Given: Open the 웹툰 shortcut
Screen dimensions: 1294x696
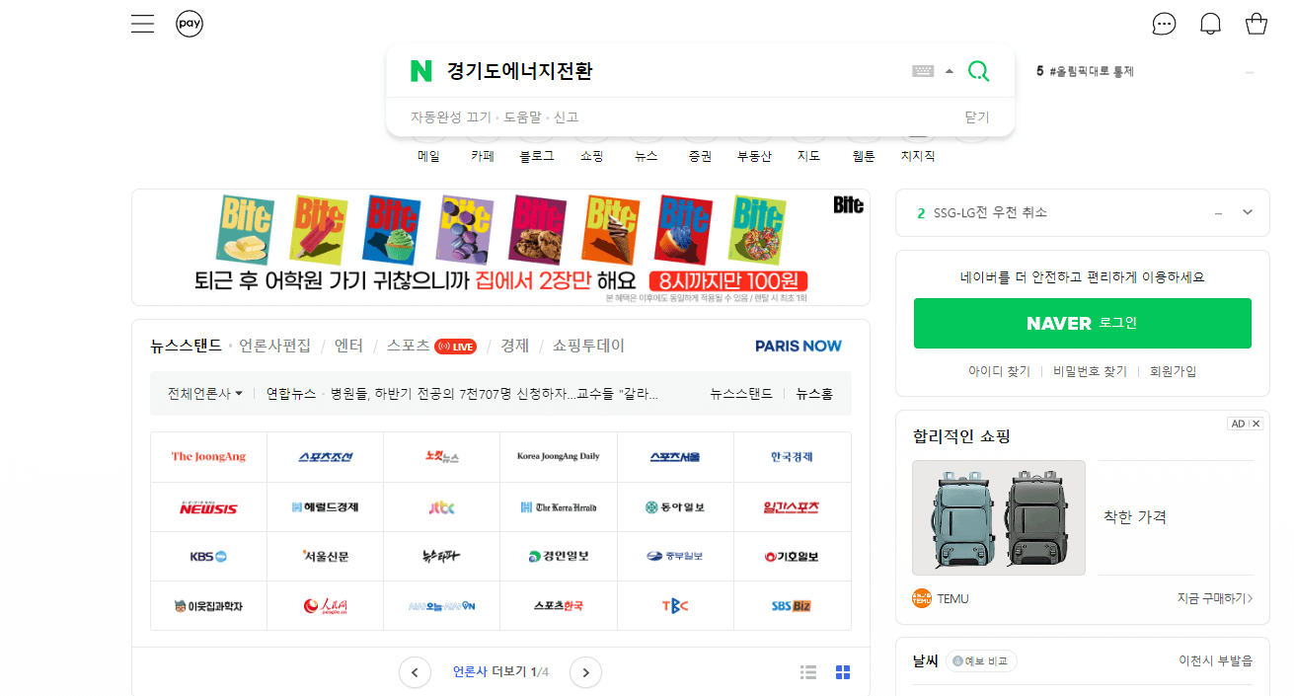Looking at the screenshot, I should pyautogui.click(x=864, y=156).
